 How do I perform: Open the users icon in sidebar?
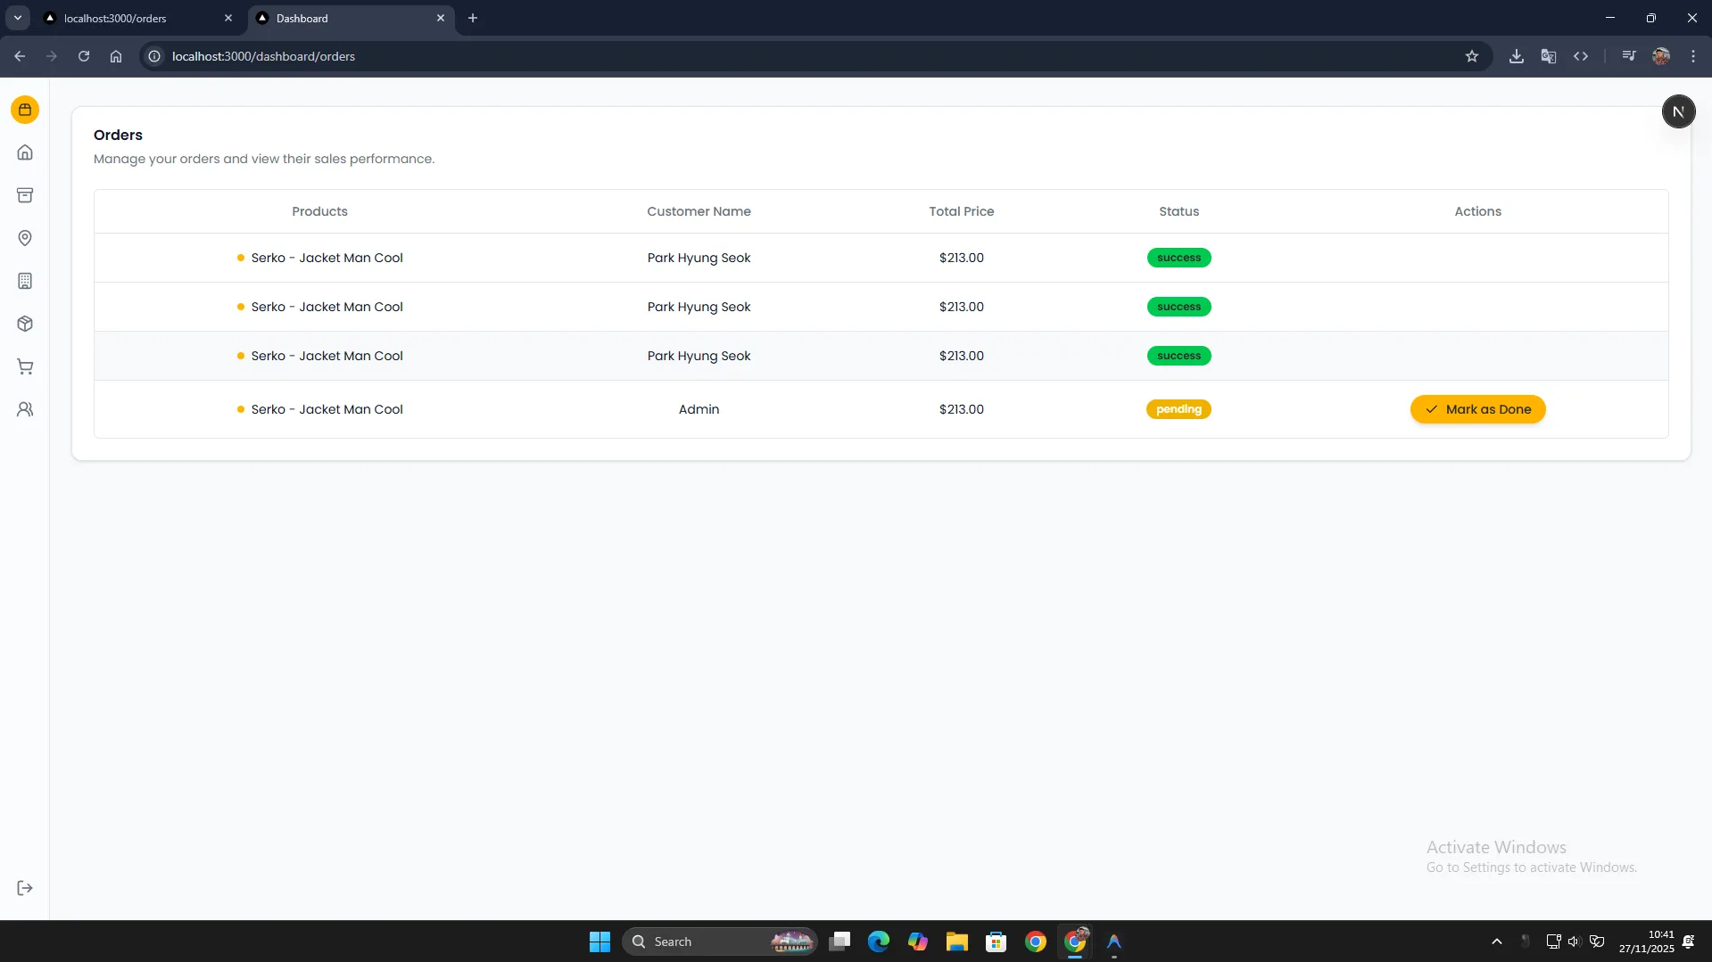pos(25,409)
